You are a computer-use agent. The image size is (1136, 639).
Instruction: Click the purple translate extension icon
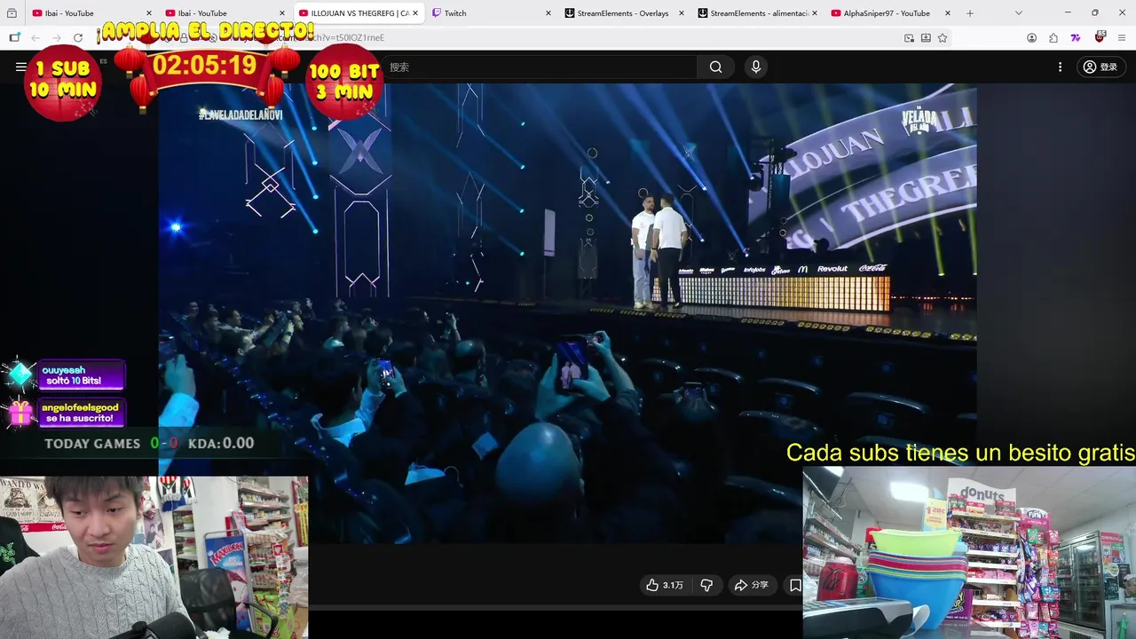[x=1076, y=38]
